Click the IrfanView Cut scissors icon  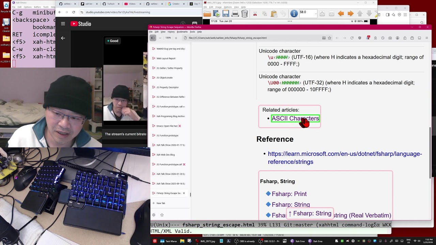coord(255,14)
